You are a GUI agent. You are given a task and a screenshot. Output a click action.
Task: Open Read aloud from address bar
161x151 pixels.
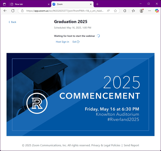(x=108, y=11)
